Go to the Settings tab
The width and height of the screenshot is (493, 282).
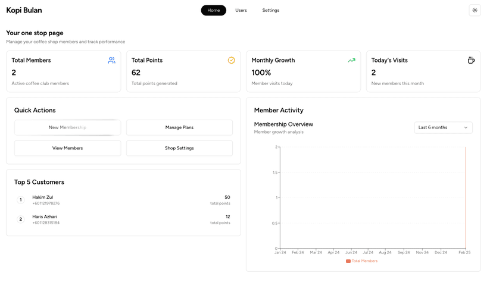click(271, 10)
